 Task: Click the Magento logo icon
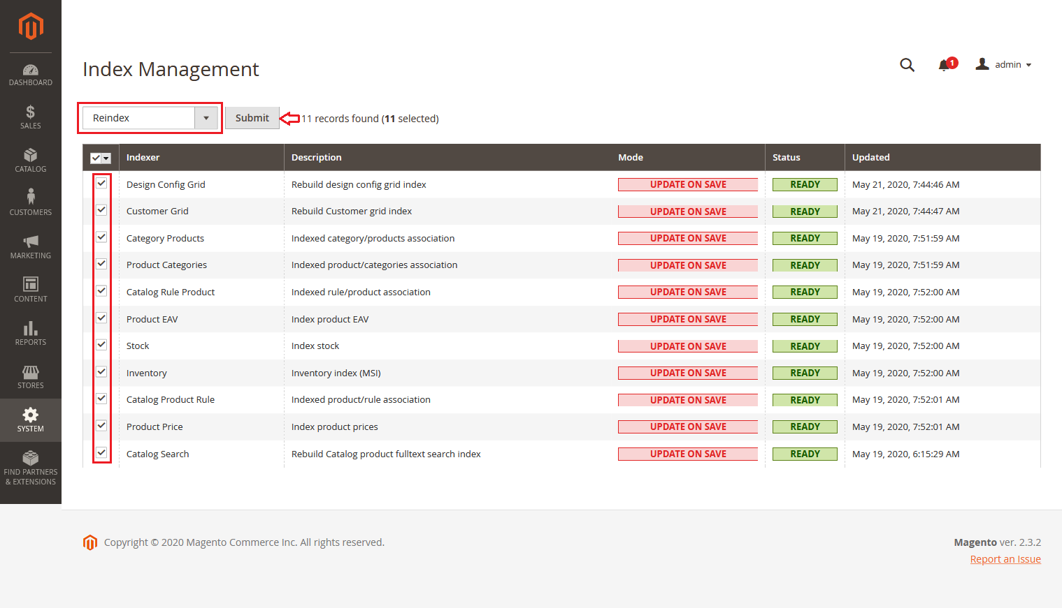pyautogui.click(x=31, y=27)
